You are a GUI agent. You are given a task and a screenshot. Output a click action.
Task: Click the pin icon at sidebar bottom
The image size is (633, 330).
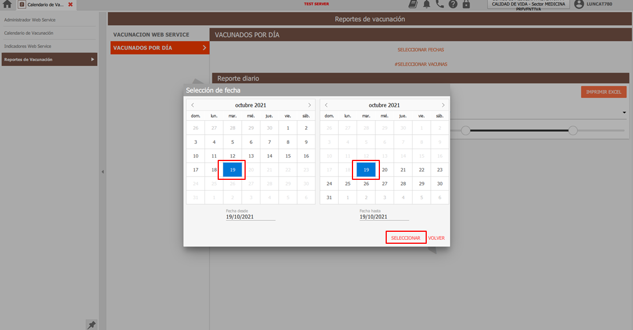click(x=91, y=324)
